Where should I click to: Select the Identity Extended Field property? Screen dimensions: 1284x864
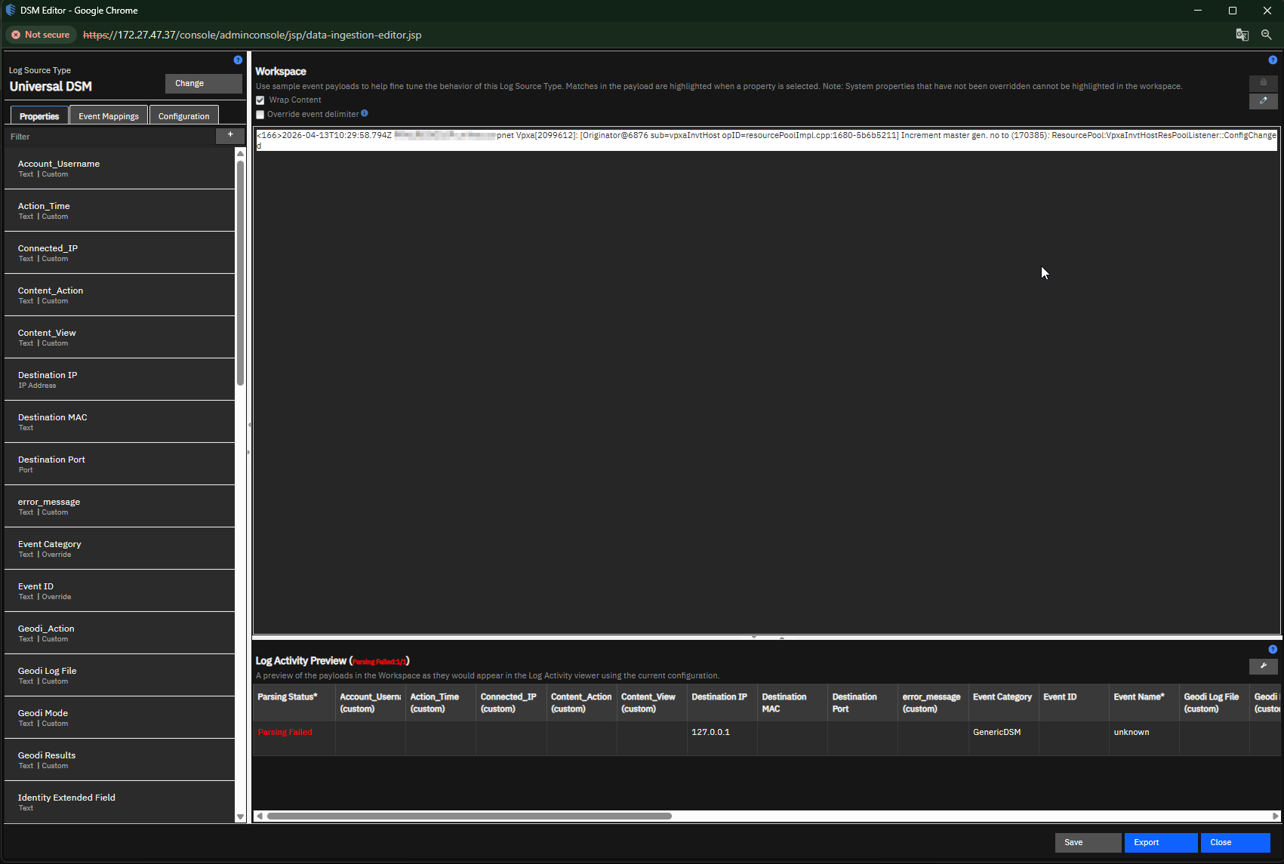pyautogui.click(x=120, y=802)
